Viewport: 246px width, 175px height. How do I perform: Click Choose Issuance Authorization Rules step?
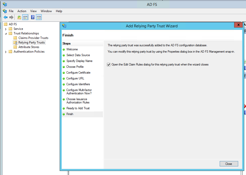78,101
